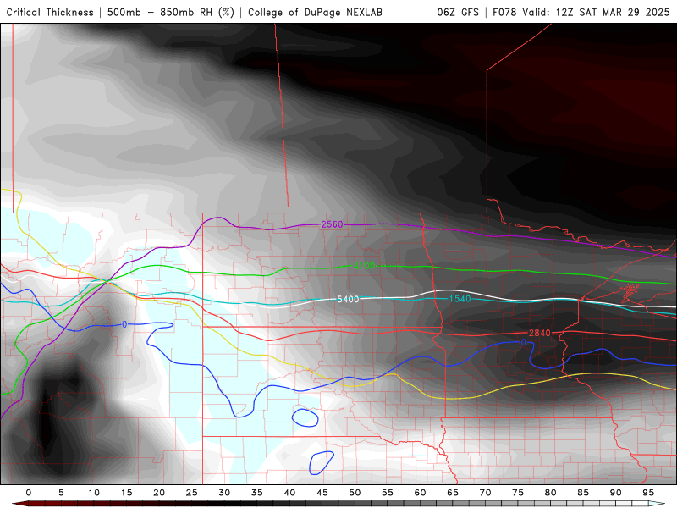Screen dimensions: 677x508
Task: Click the 15 value on the color scale
Action: pos(126,493)
